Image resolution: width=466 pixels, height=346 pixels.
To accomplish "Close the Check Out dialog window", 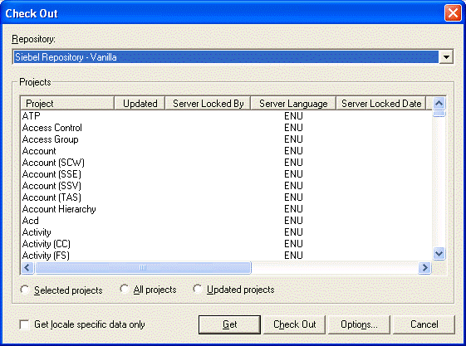I will 453,13.
